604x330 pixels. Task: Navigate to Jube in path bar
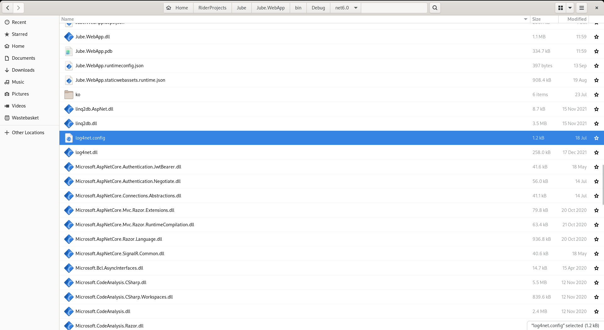coord(242,8)
